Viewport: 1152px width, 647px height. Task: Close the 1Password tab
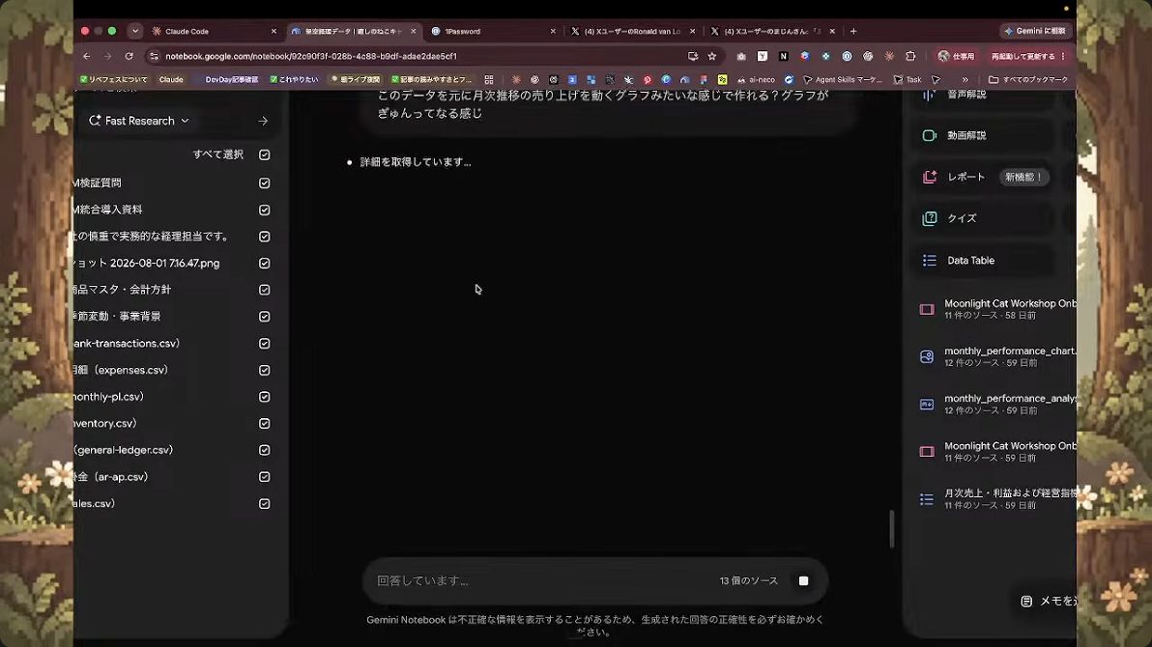point(553,31)
